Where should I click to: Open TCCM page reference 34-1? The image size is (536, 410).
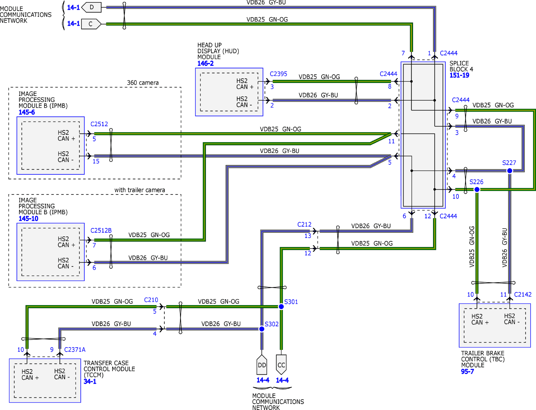(90, 381)
